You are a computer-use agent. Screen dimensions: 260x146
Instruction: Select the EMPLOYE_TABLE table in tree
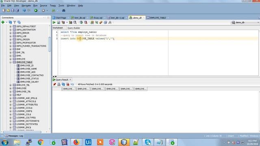point(24,62)
